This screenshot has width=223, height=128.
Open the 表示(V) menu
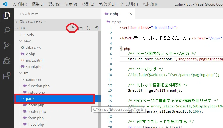click(71, 4)
